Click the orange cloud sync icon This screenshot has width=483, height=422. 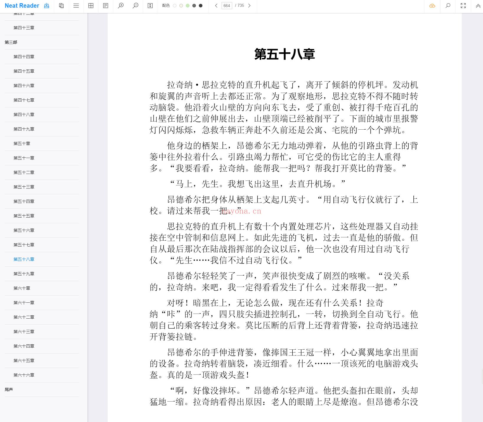[432, 6]
